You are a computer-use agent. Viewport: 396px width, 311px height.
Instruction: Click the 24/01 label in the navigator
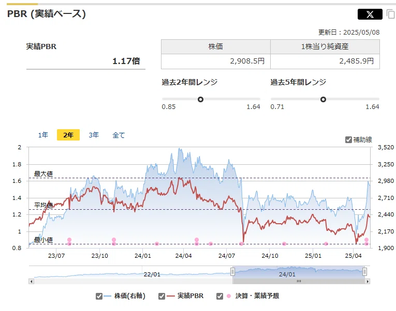pyautogui.click(x=287, y=274)
